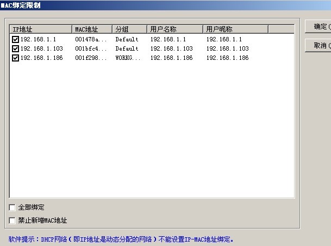Enable the 全部绑定 checkbox
The width and height of the screenshot is (331, 246).
coord(13,207)
